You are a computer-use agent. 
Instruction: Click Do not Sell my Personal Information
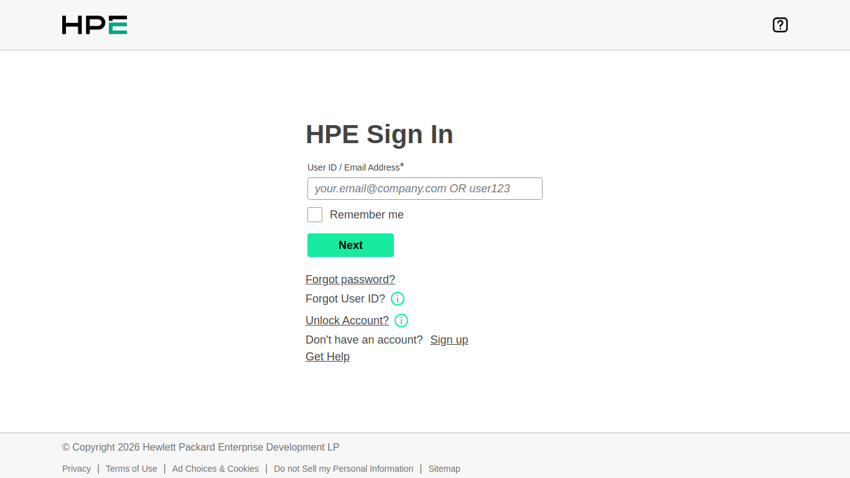(343, 469)
